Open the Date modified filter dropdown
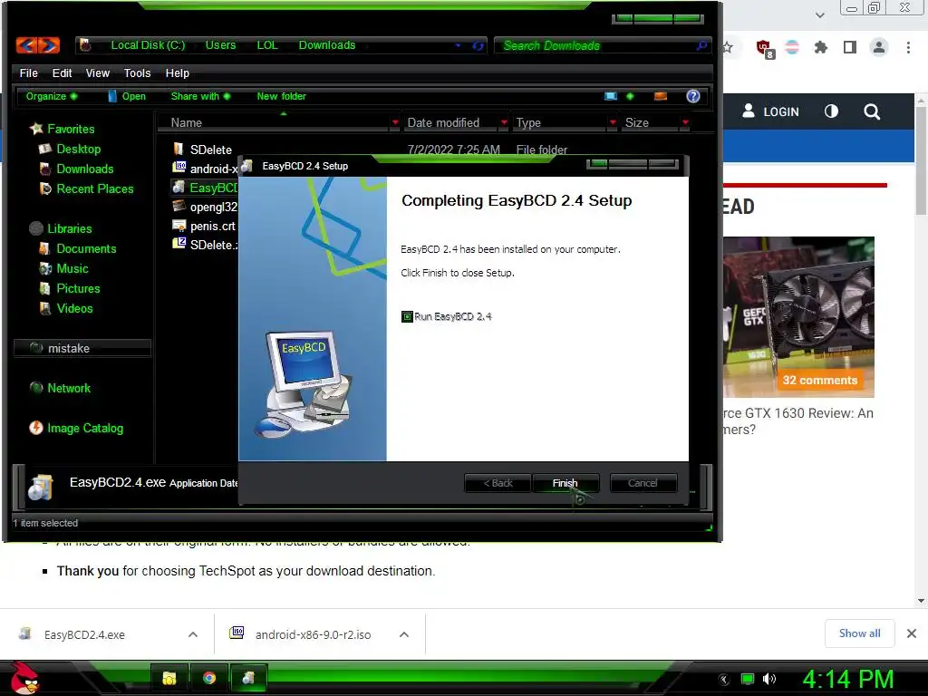 (504, 122)
